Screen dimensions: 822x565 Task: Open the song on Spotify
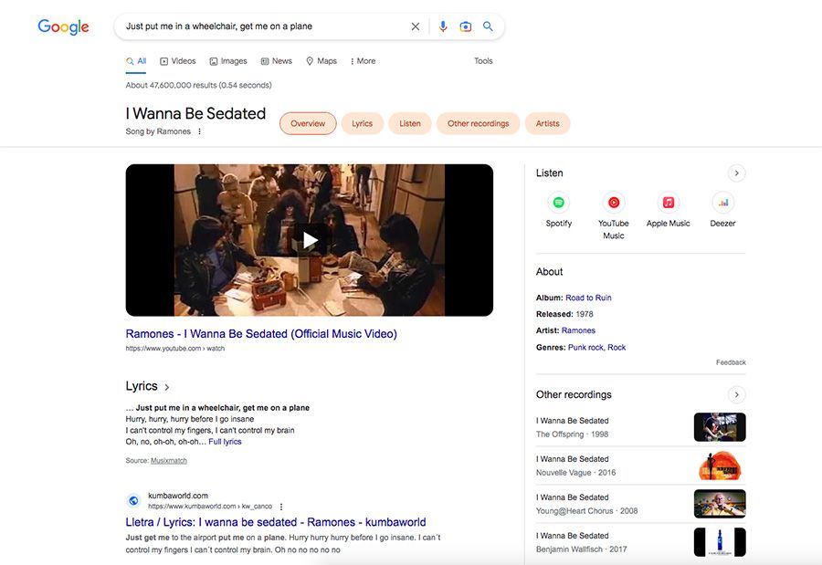[558, 203]
